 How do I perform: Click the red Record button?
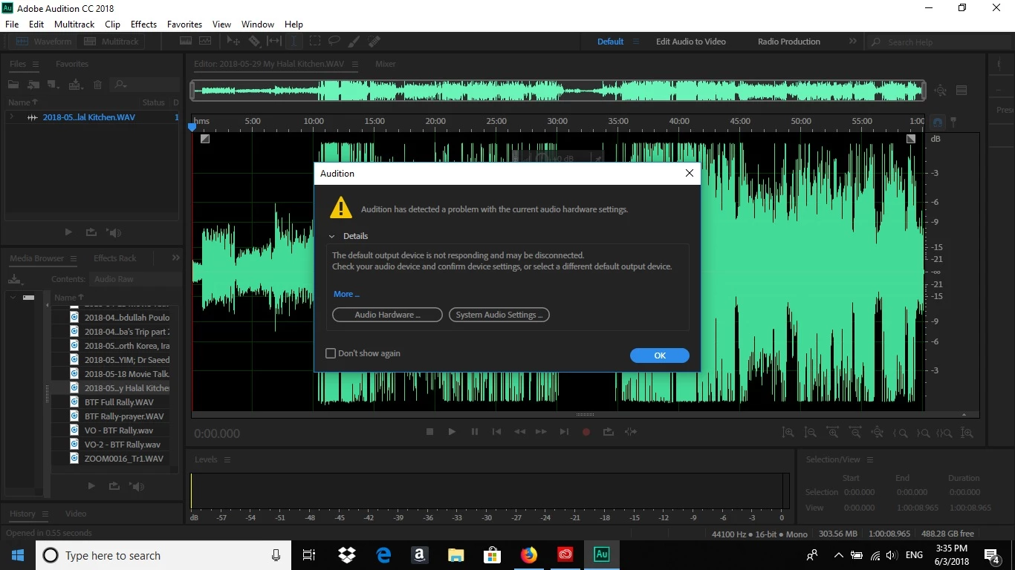586,431
